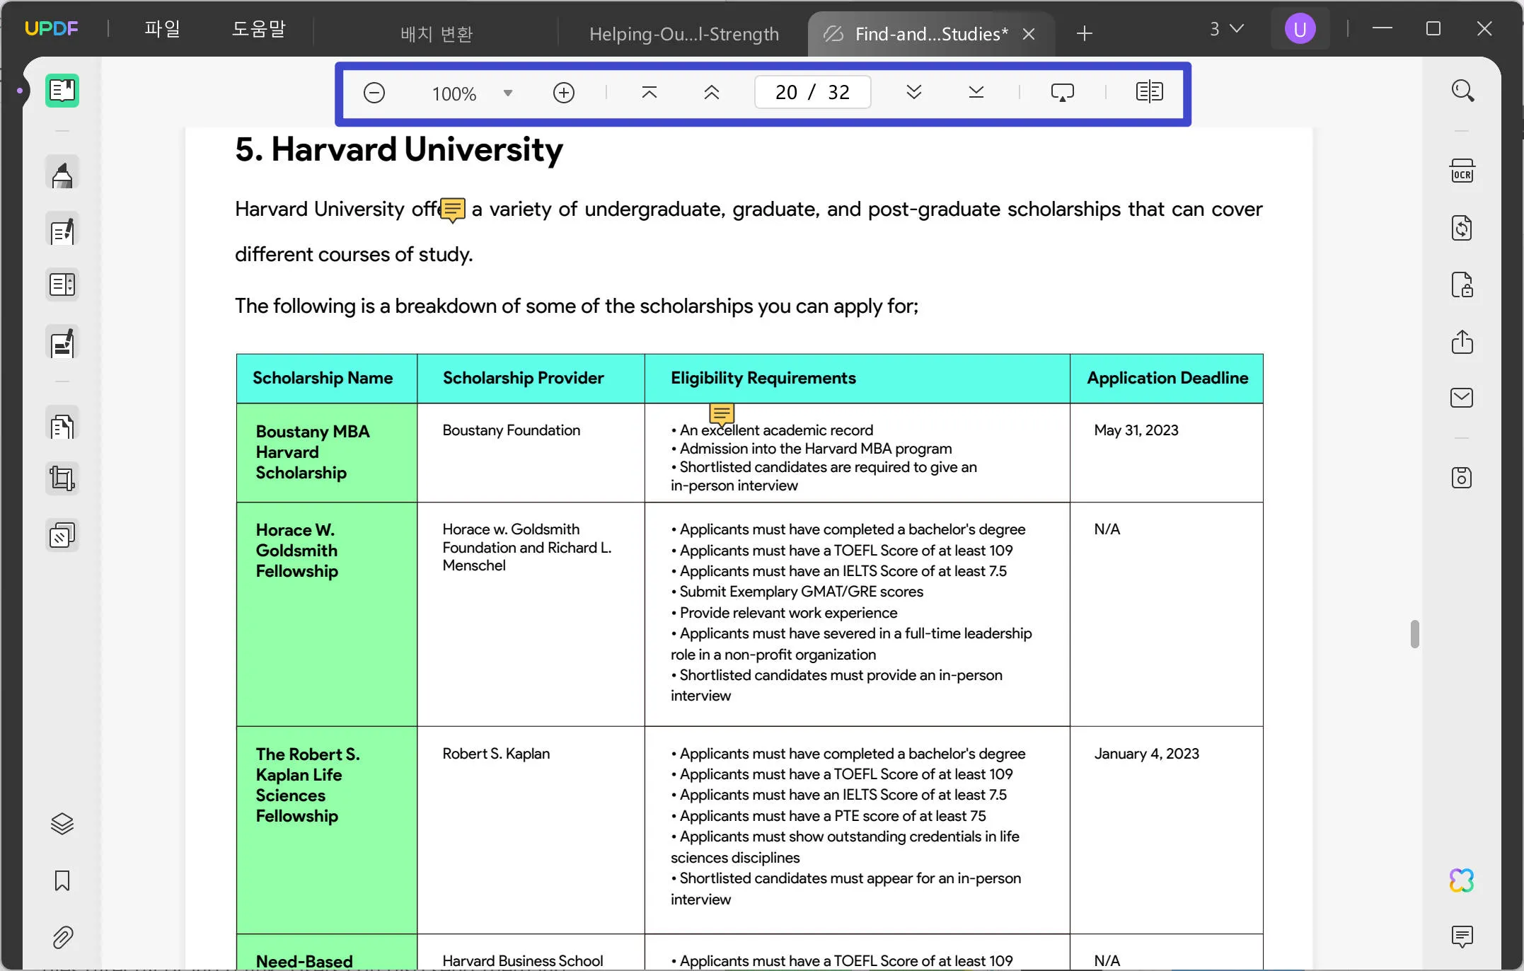This screenshot has width=1524, height=971.
Task: Click the vertical scrollbar thumb
Action: [1414, 634]
